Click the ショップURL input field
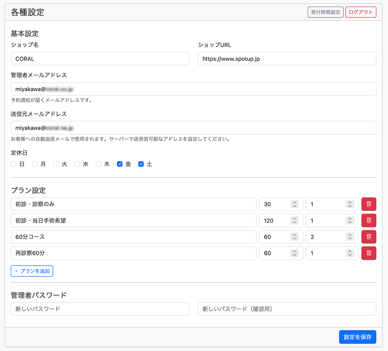The height and width of the screenshot is (351, 388). [x=287, y=59]
